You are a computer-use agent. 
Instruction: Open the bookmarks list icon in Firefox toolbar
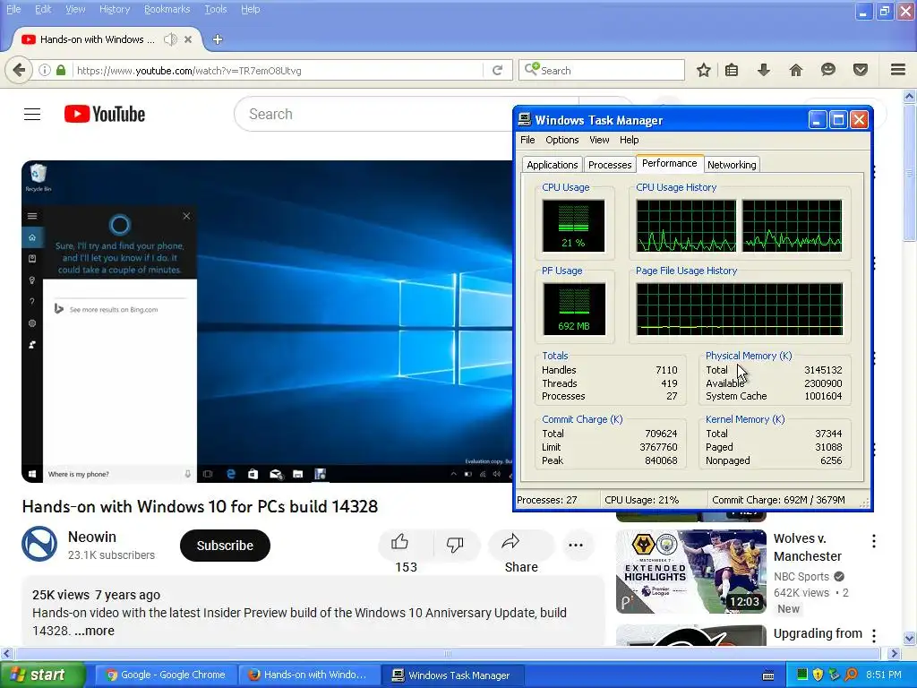[x=732, y=70]
